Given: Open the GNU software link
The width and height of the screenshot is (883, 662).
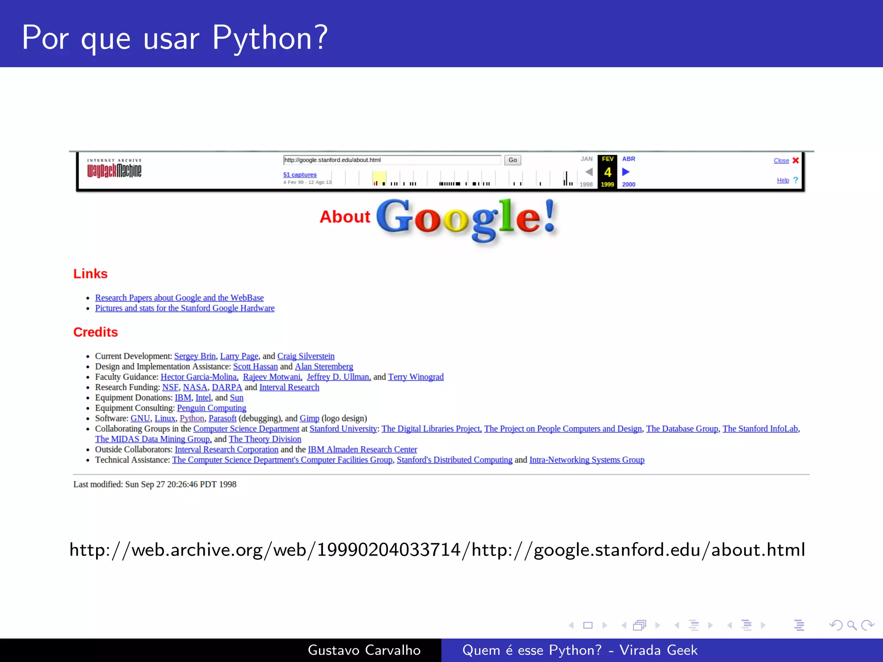Looking at the screenshot, I should pyautogui.click(x=140, y=418).
